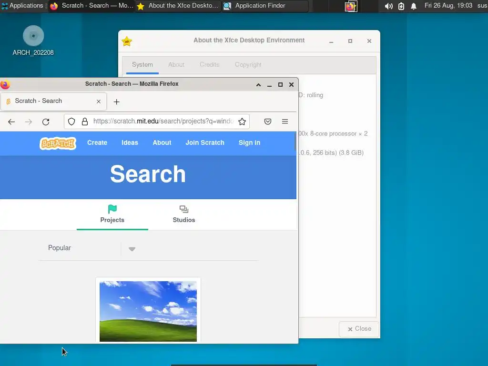Screen dimensions: 488x366
Task: Open the notifications bell icon
Action: [x=414, y=6]
